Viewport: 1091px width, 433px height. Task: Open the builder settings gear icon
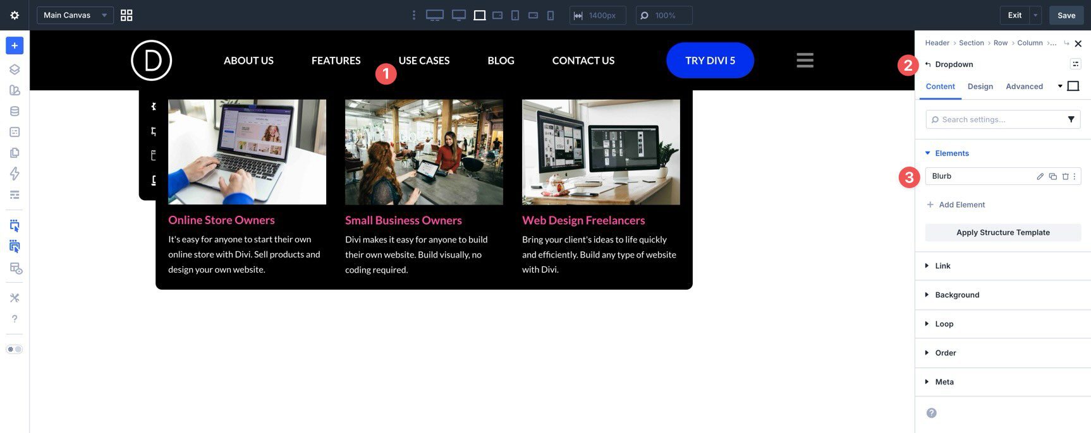[15, 15]
